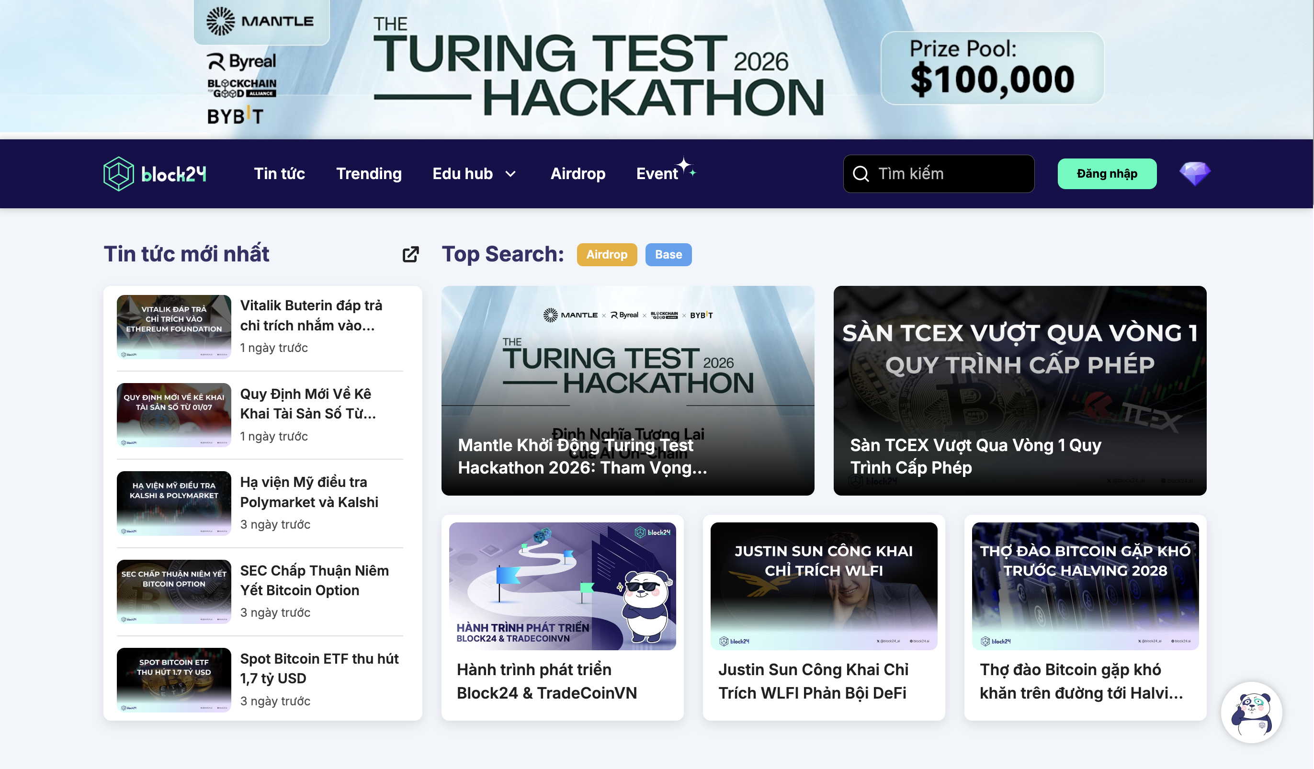Click the Đăng nhập button
The image size is (1314, 769).
click(x=1107, y=174)
